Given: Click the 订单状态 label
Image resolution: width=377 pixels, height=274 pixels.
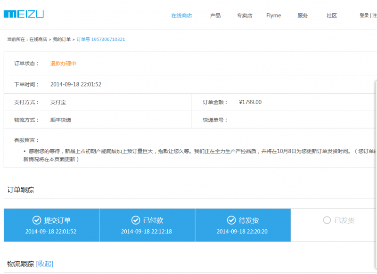Looking at the screenshot, I should pyautogui.click(x=26, y=64).
